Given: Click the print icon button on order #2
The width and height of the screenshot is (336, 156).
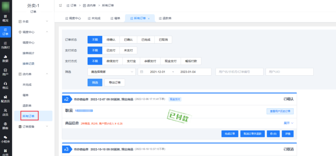Looking at the screenshot, I should [273, 134].
